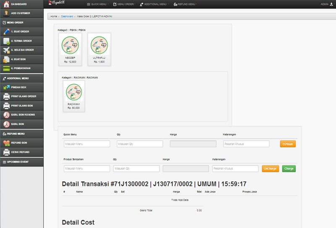This screenshot has height=228, width=336.
Task: Click the green Charge button
Action: [289, 169]
